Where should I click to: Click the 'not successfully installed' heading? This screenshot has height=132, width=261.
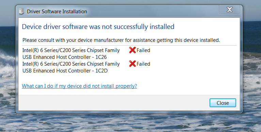[x=98, y=27]
